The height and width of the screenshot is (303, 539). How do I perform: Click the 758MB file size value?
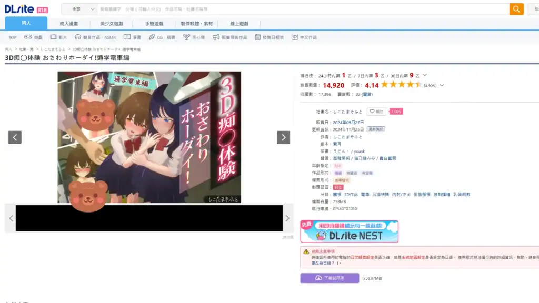pos(340,201)
